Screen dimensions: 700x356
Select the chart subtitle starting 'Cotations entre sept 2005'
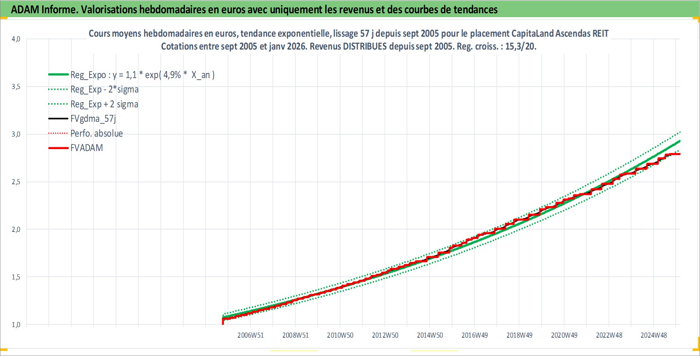tap(348, 46)
